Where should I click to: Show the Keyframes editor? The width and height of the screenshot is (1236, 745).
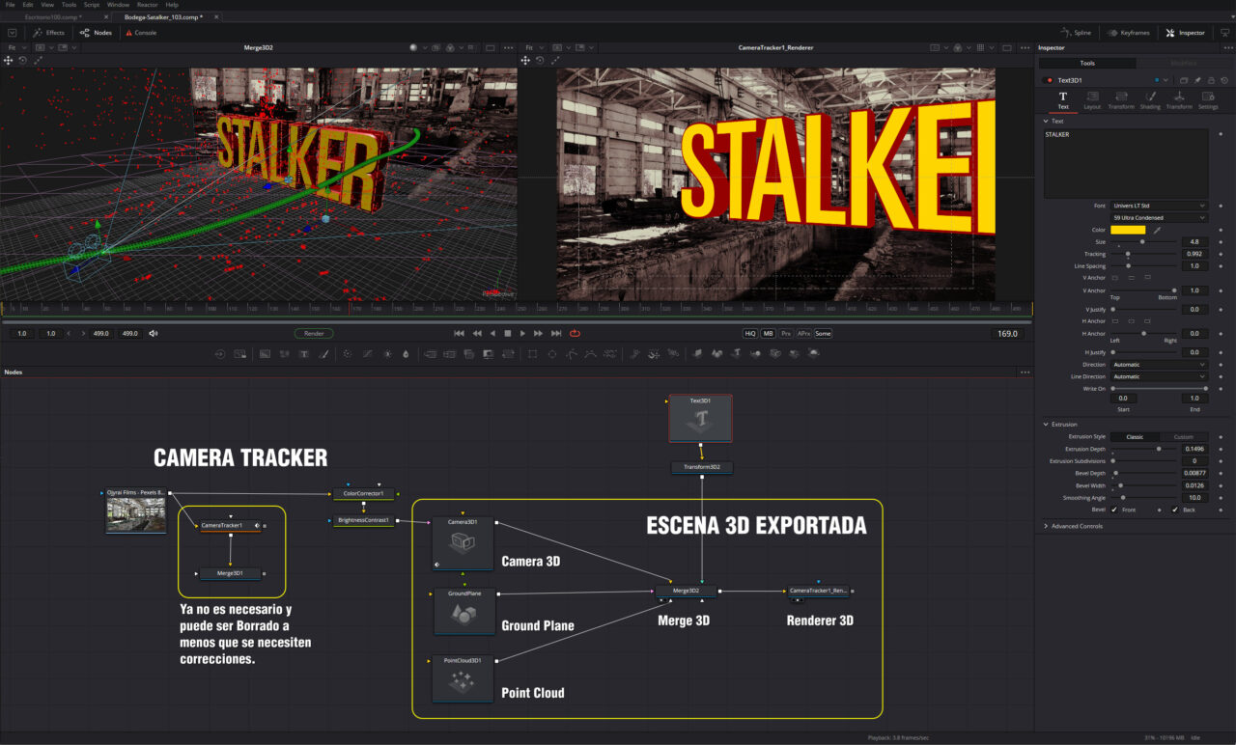(x=1128, y=33)
